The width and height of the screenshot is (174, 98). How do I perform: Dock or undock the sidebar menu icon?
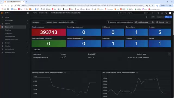coord(28,13)
